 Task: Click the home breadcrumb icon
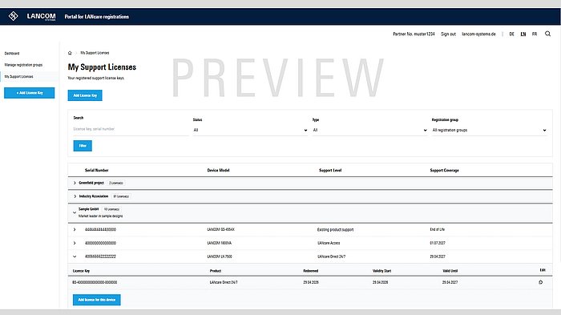[x=70, y=53]
